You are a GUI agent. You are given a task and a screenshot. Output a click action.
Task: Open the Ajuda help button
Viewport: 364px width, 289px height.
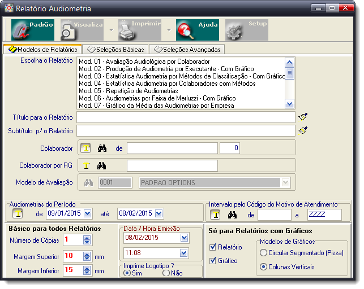198,30
